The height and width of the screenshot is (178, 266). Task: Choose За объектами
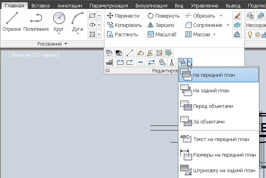pos(218,122)
